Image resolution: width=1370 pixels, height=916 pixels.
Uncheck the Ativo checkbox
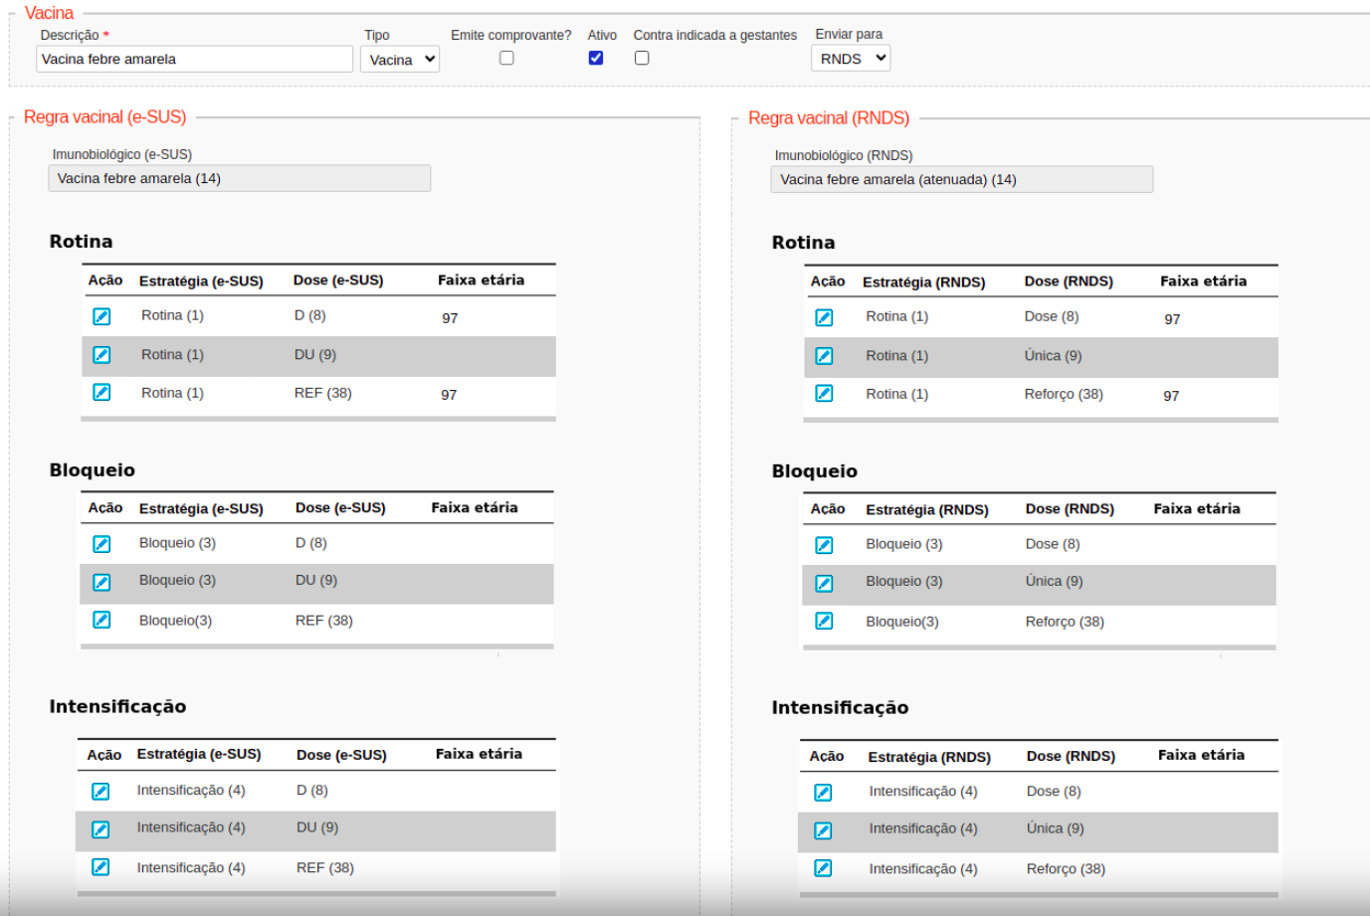(596, 58)
